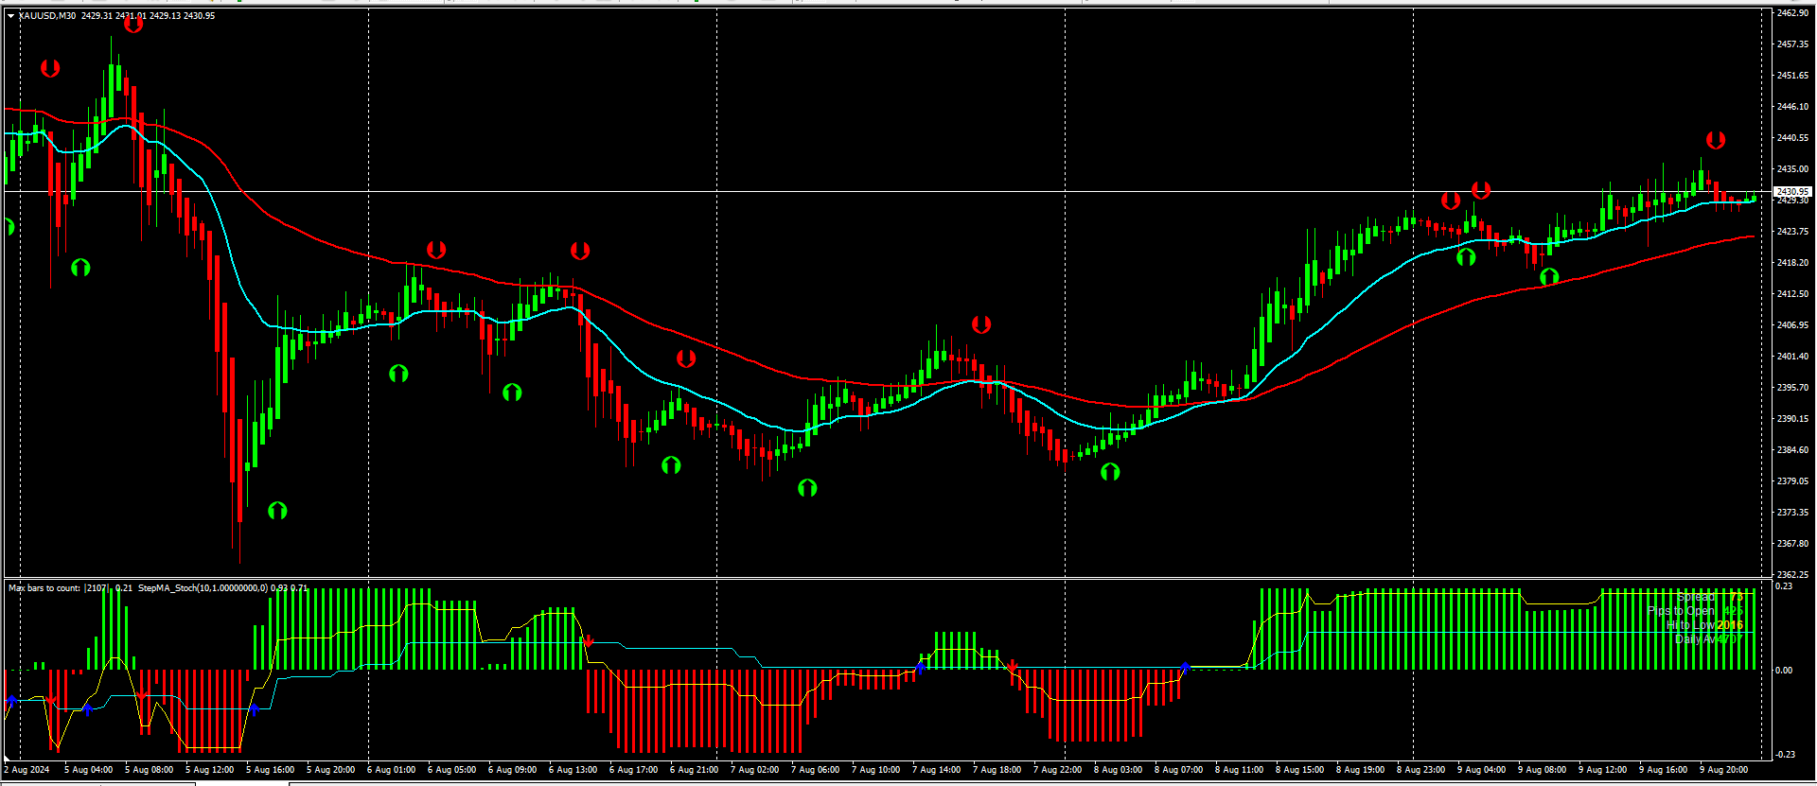Click the rightmost red sell arrow signal
1817x786 pixels.
pos(1716,140)
